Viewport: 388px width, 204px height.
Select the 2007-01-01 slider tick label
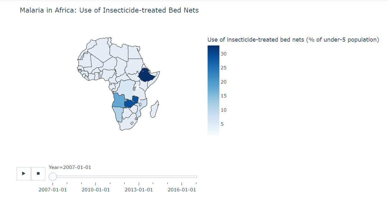point(53,189)
